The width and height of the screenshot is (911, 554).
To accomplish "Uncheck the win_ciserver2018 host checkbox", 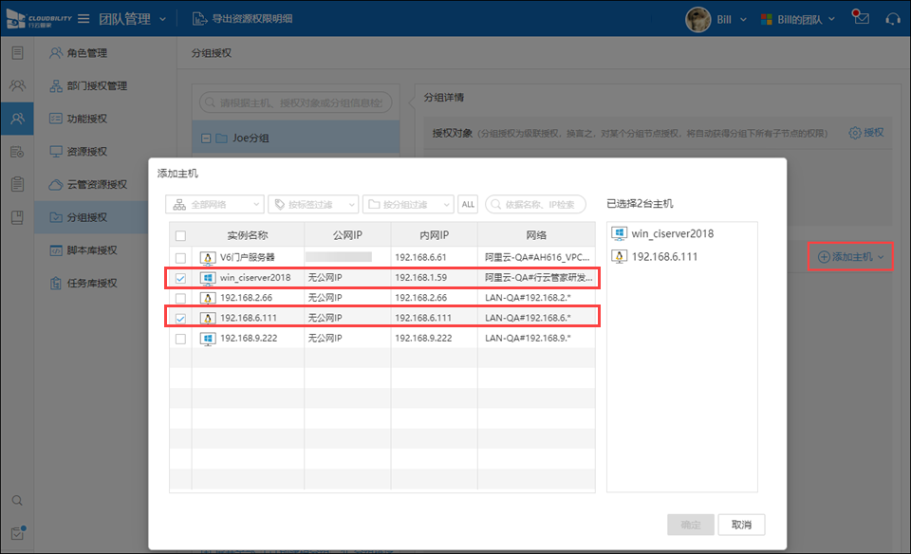I will coord(180,278).
